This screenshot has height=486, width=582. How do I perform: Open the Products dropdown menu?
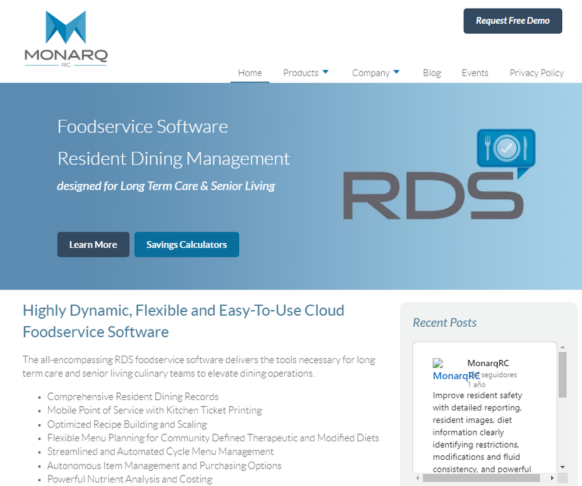pos(301,73)
